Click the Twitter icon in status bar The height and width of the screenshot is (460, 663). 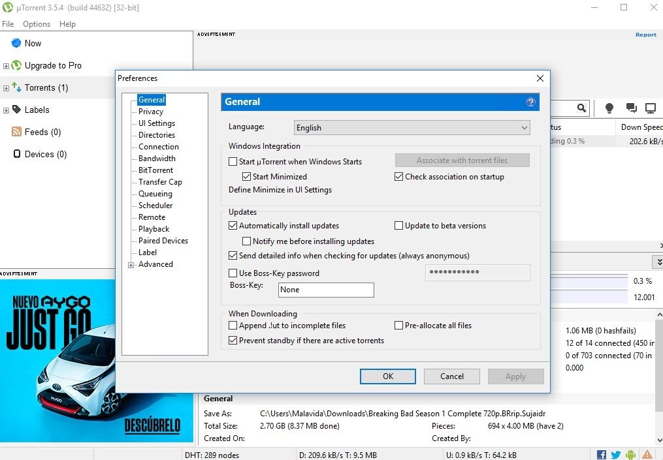615,455
